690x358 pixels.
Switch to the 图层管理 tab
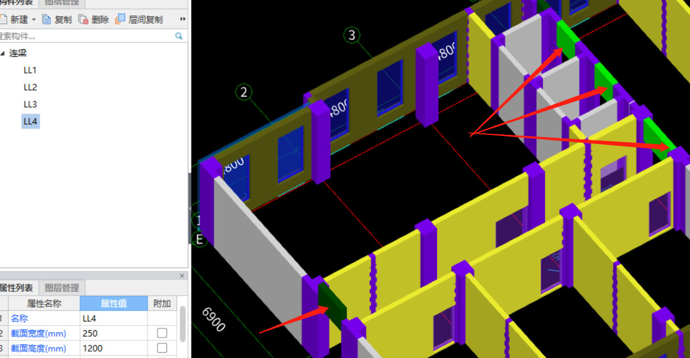click(62, 287)
